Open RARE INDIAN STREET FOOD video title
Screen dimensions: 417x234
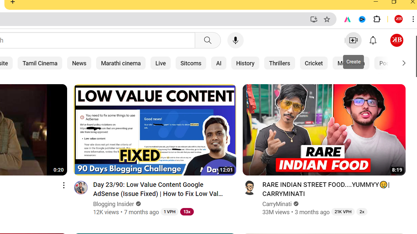coord(326,189)
